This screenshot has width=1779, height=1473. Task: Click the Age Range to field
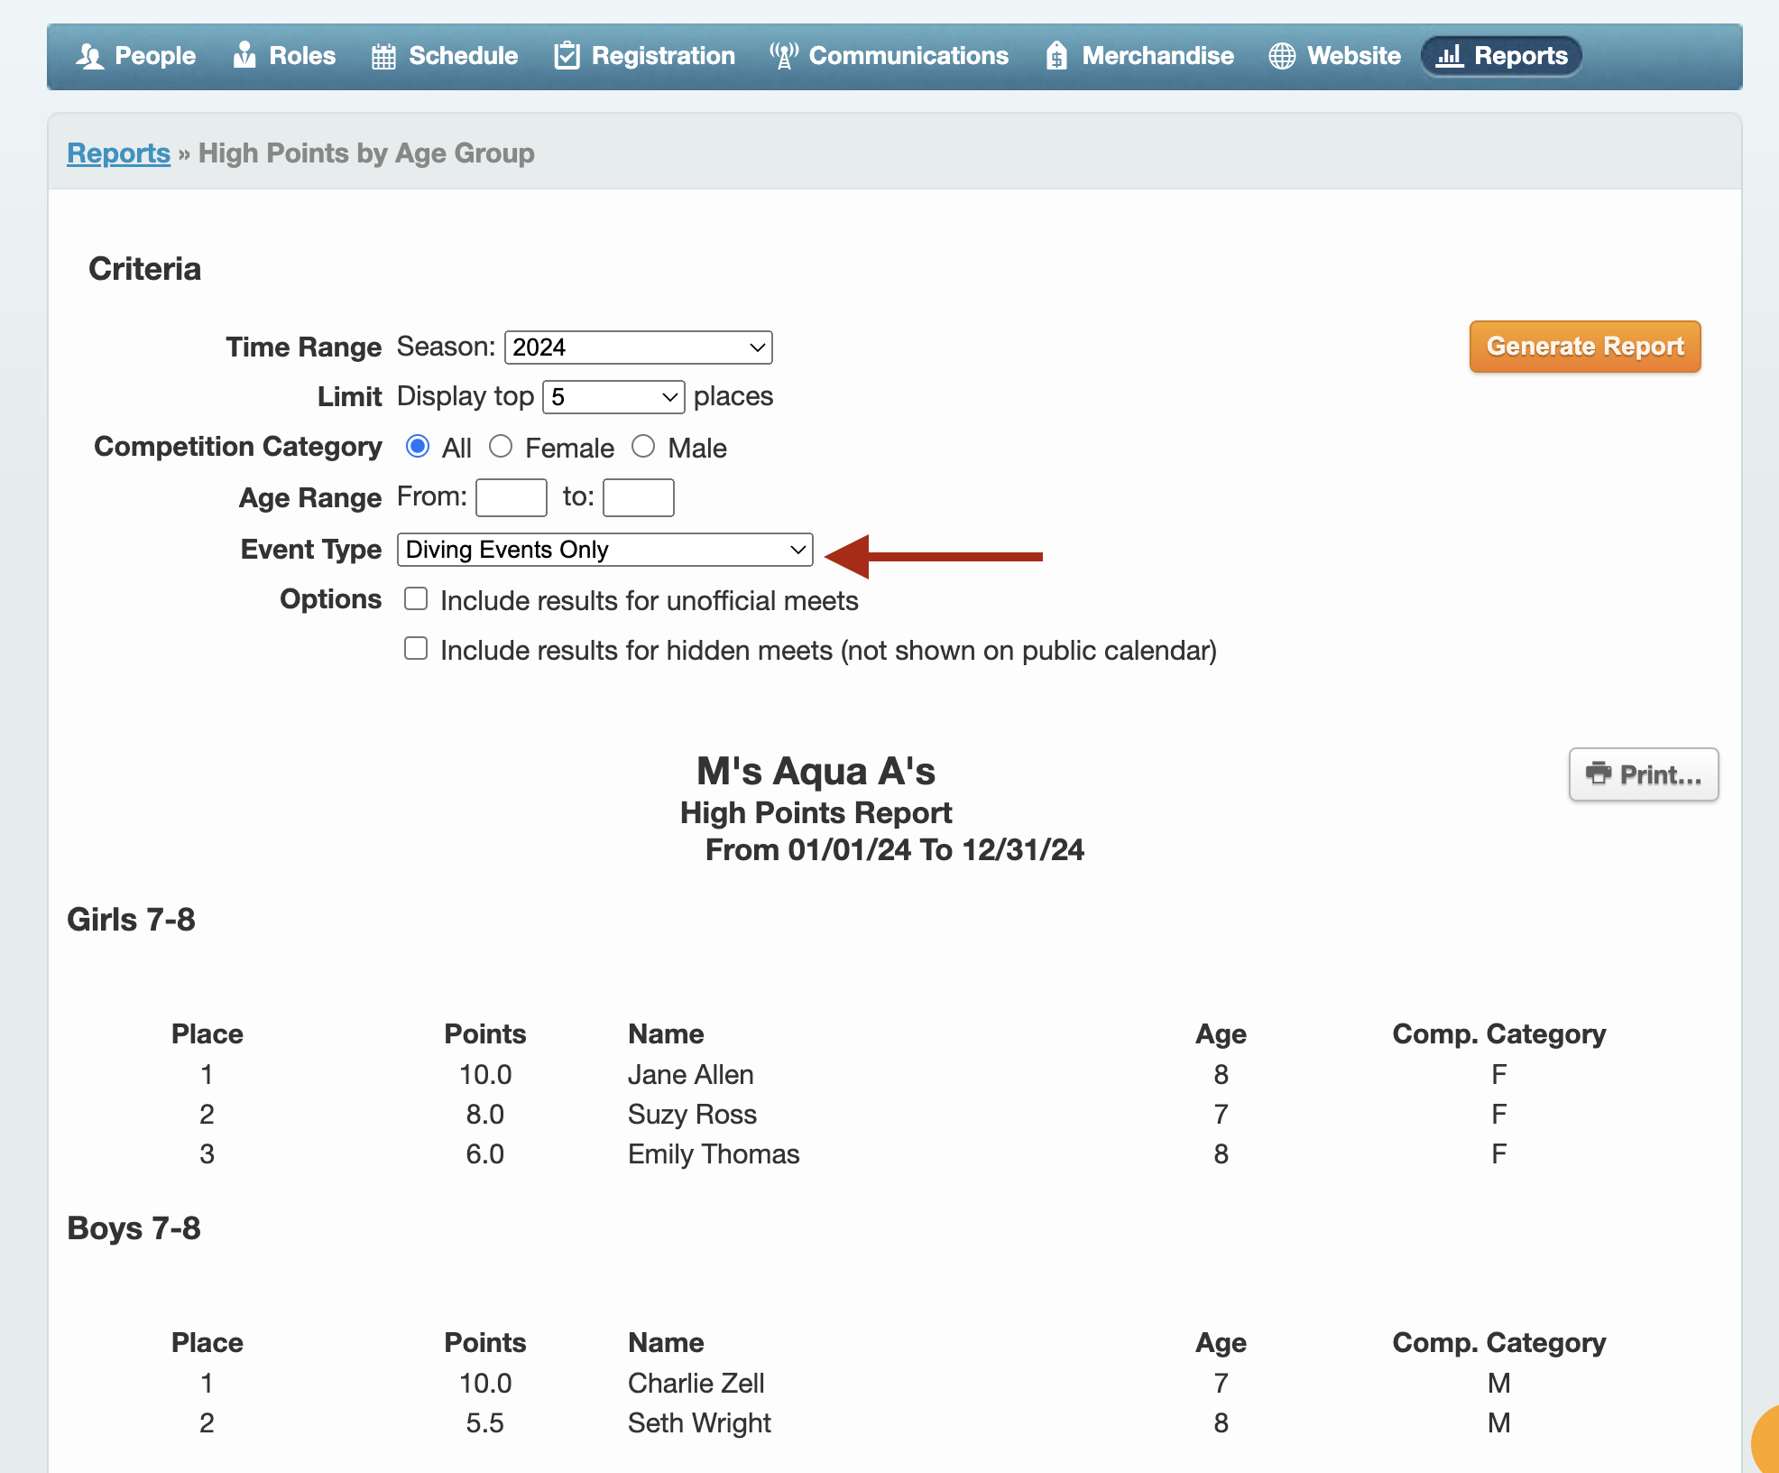[639, 497]
